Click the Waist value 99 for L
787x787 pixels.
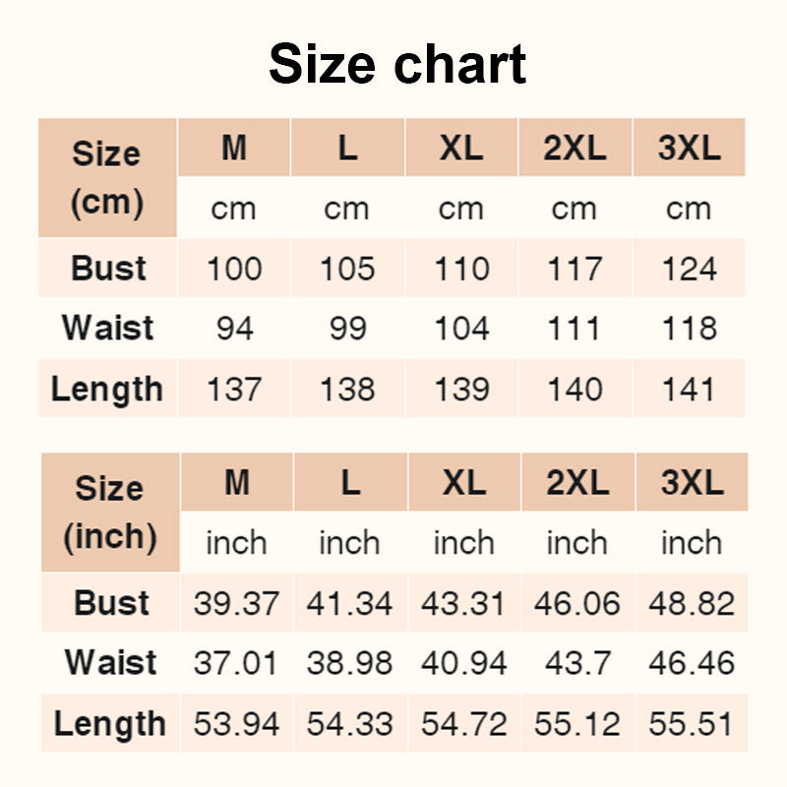click(x=348, y=329)
